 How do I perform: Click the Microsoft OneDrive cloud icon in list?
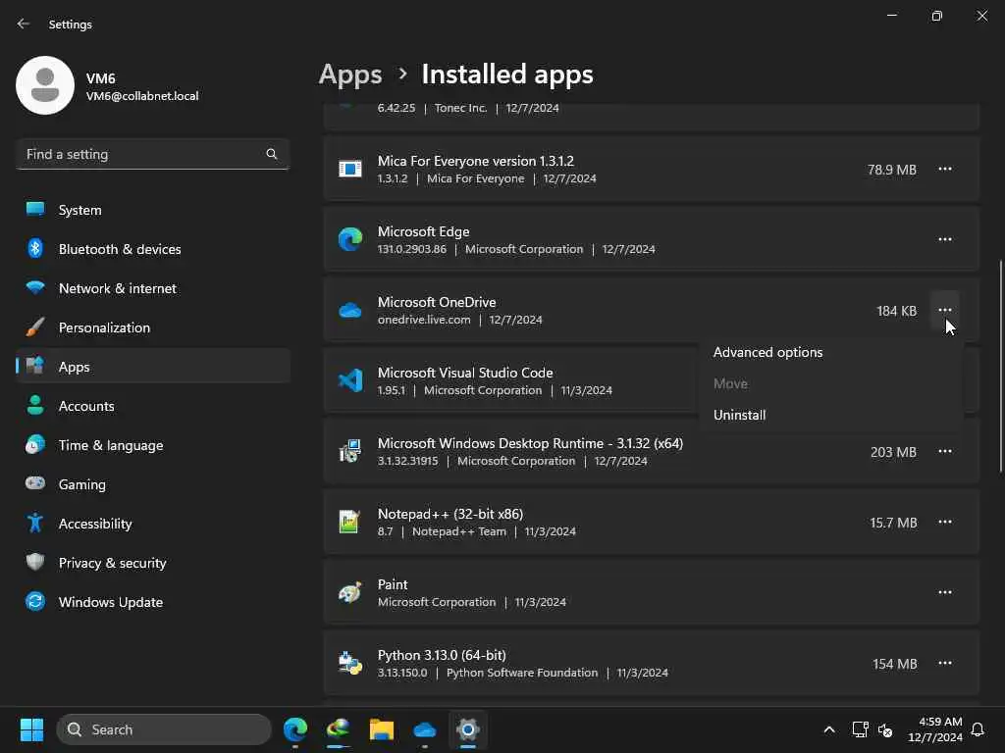350,311
